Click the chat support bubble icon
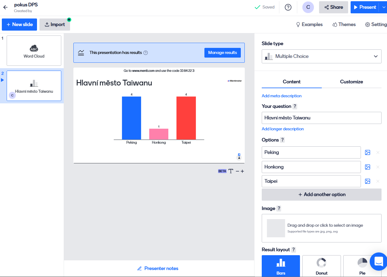This screenshot has height=277, width=387. [x=379, y=261]
